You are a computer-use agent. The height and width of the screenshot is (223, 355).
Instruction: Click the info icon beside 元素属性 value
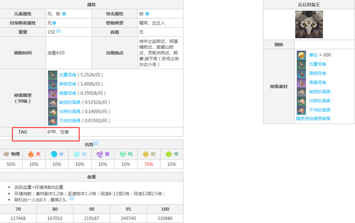coord(64,14)
